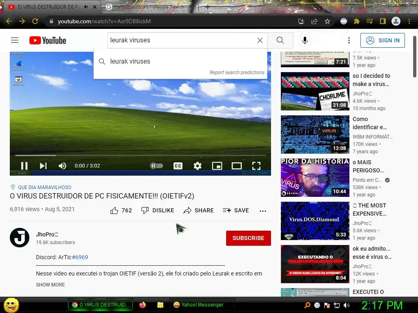Image resolution: width=418 pixels, height=313 pixels.
Task: Open the video settings gear
Action: [198, 166]
